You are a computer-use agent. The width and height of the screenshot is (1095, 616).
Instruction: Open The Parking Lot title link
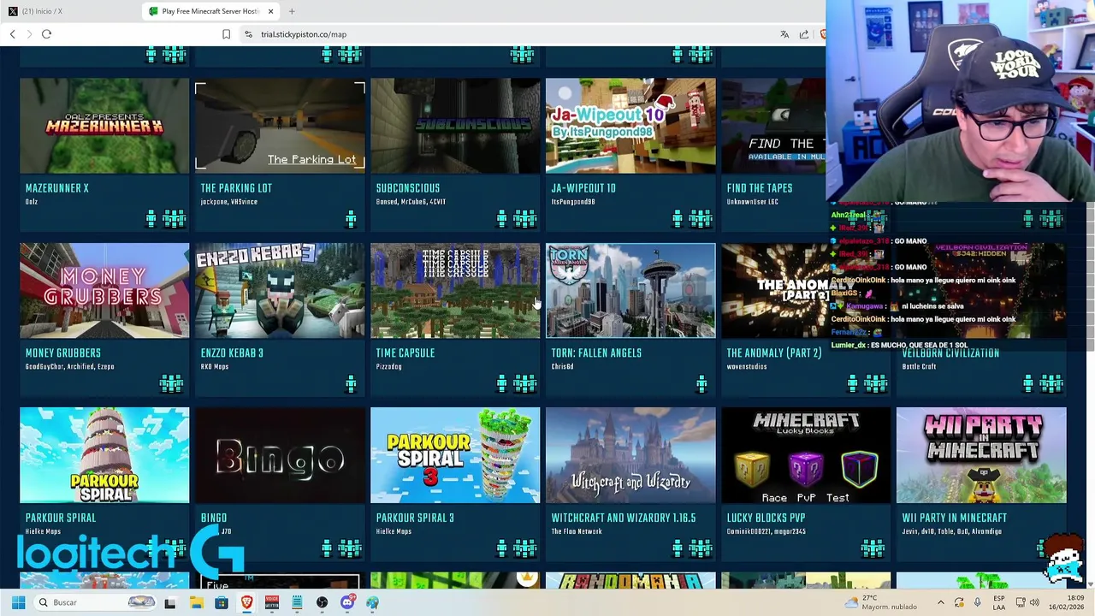[x=236, y=188]
